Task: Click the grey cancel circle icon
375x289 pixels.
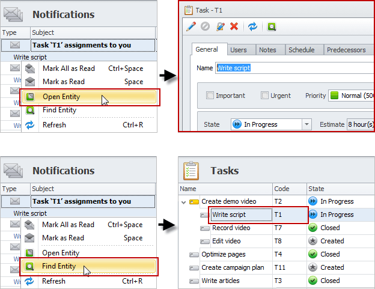Action: 205,26
